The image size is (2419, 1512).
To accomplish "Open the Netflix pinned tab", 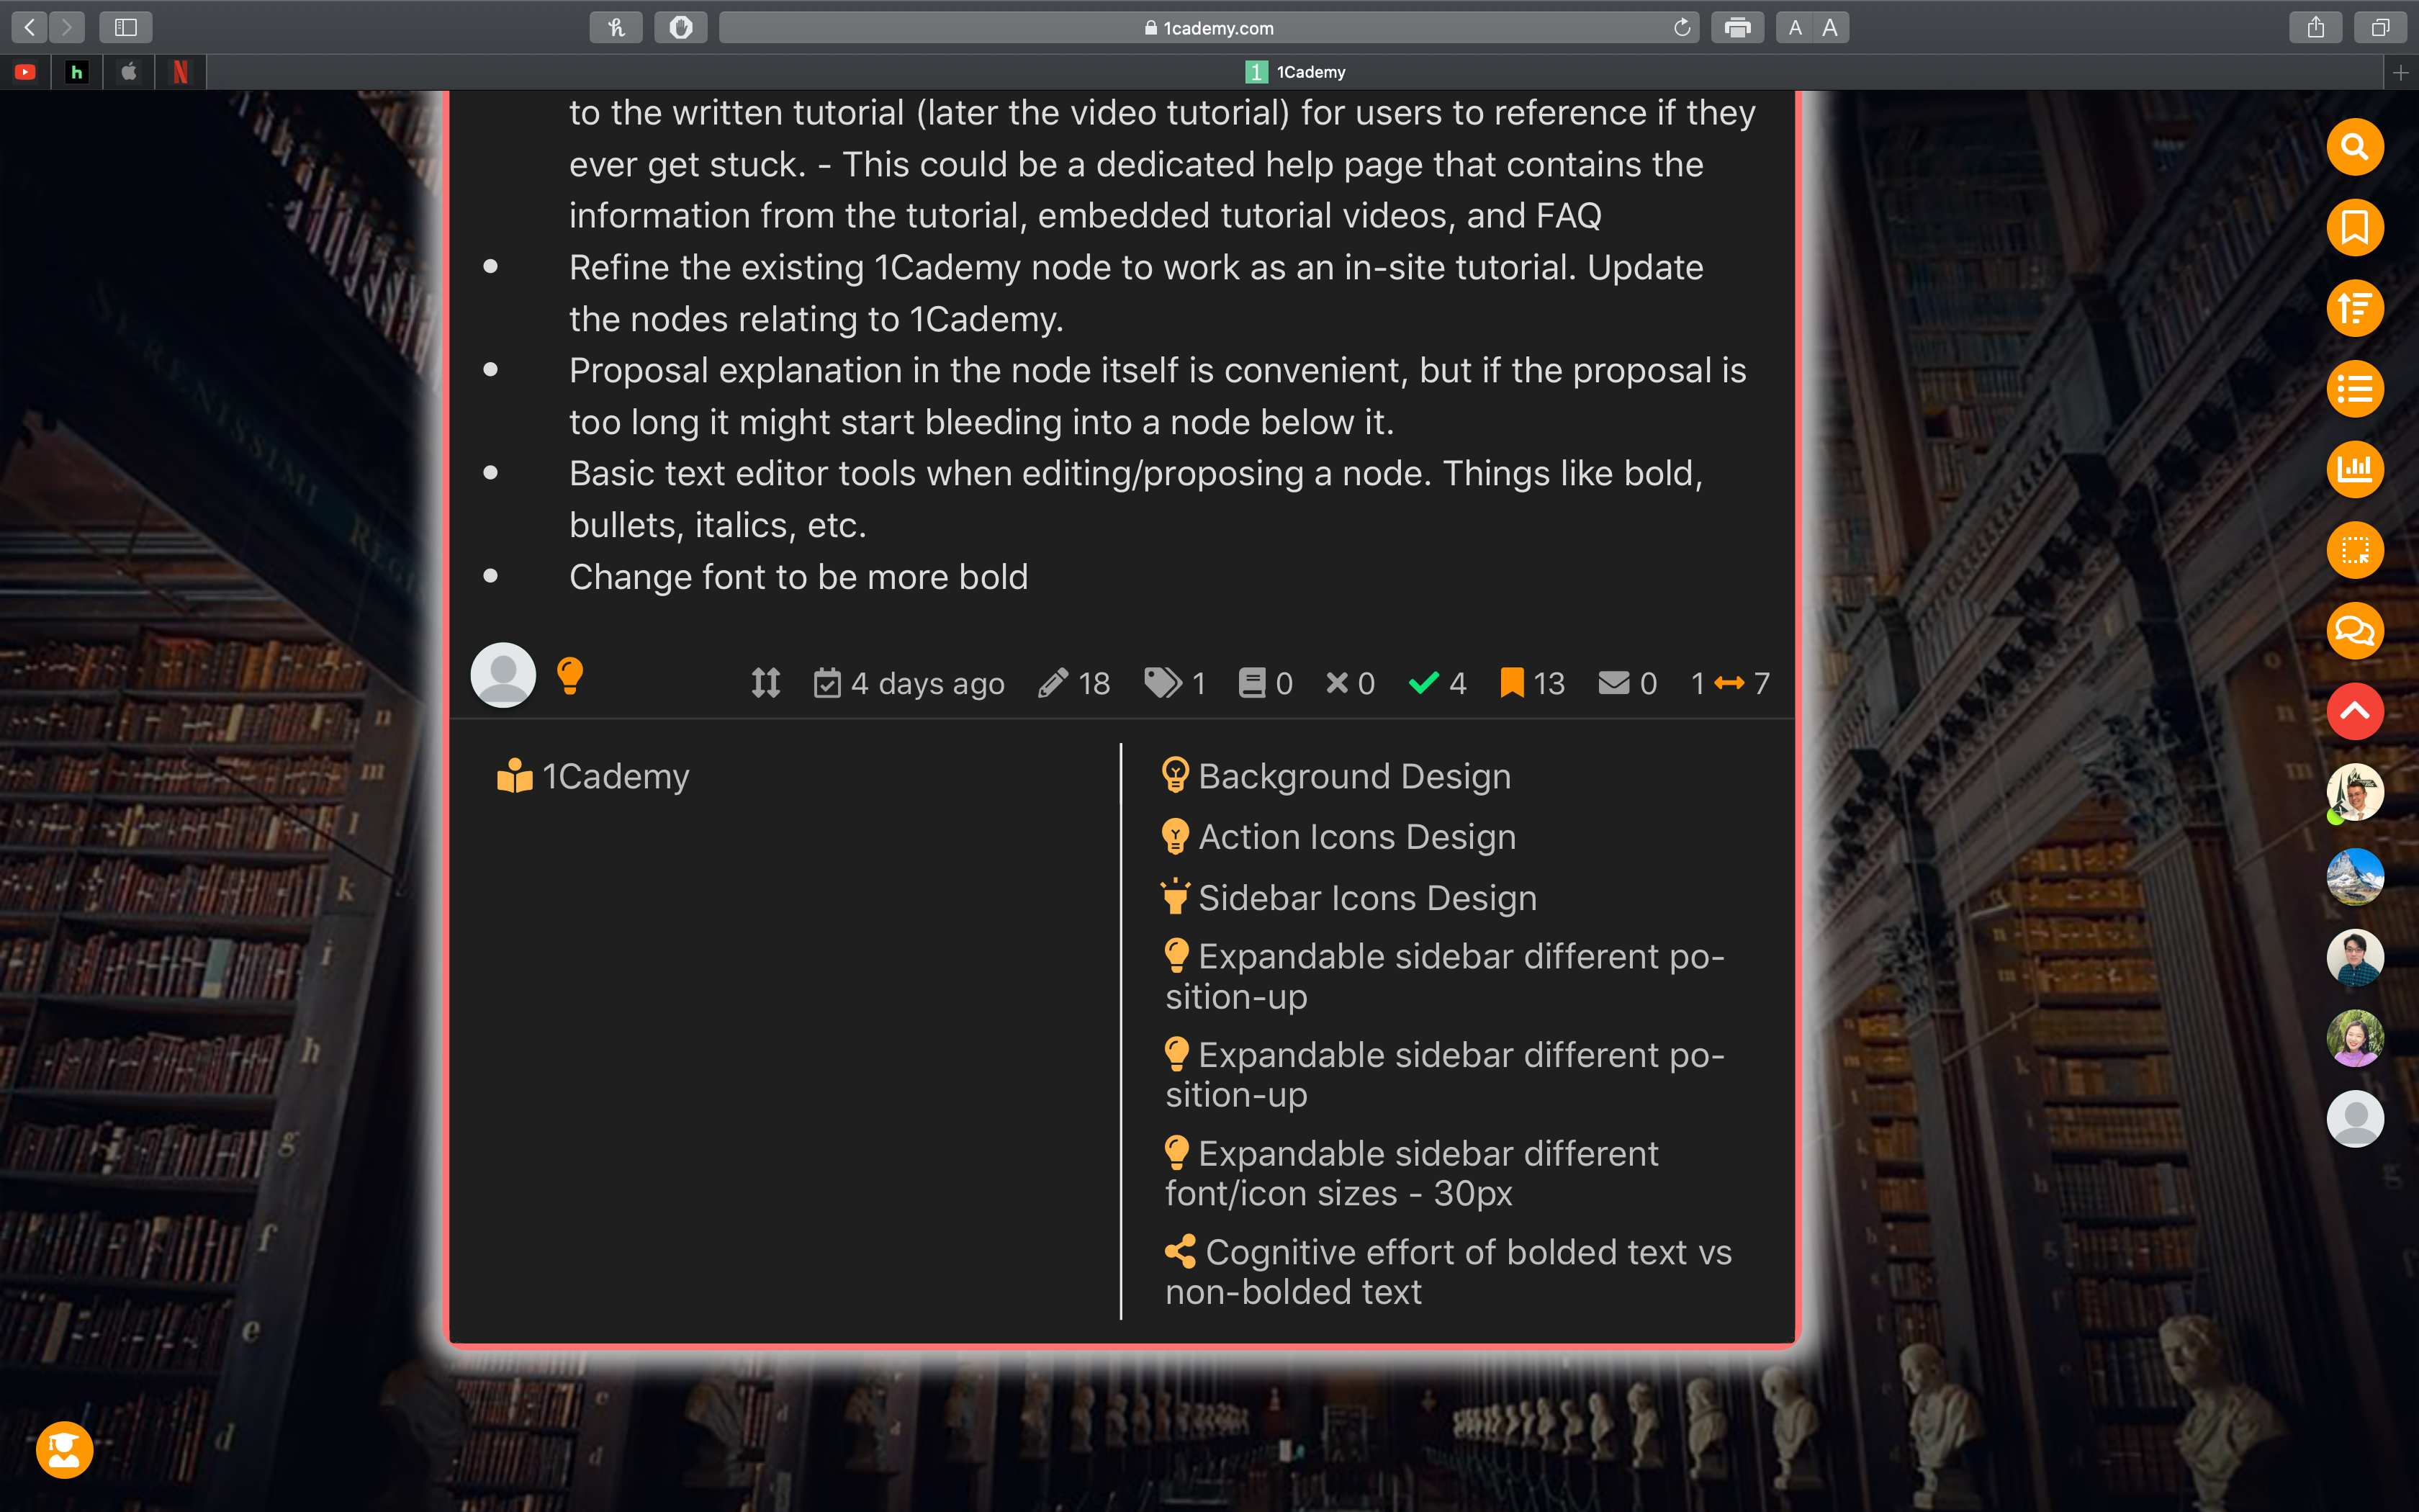I will (181, 72).
